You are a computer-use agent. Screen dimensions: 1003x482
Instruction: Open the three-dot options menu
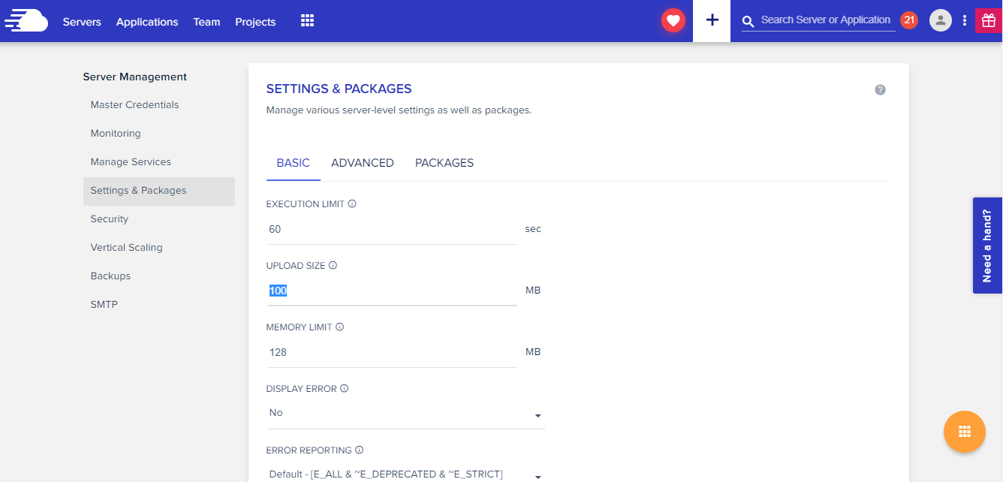tap(964, 21)
